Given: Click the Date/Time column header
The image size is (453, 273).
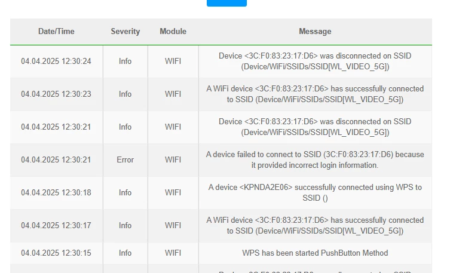Looking at the screenshot, I should coord(56,31).
